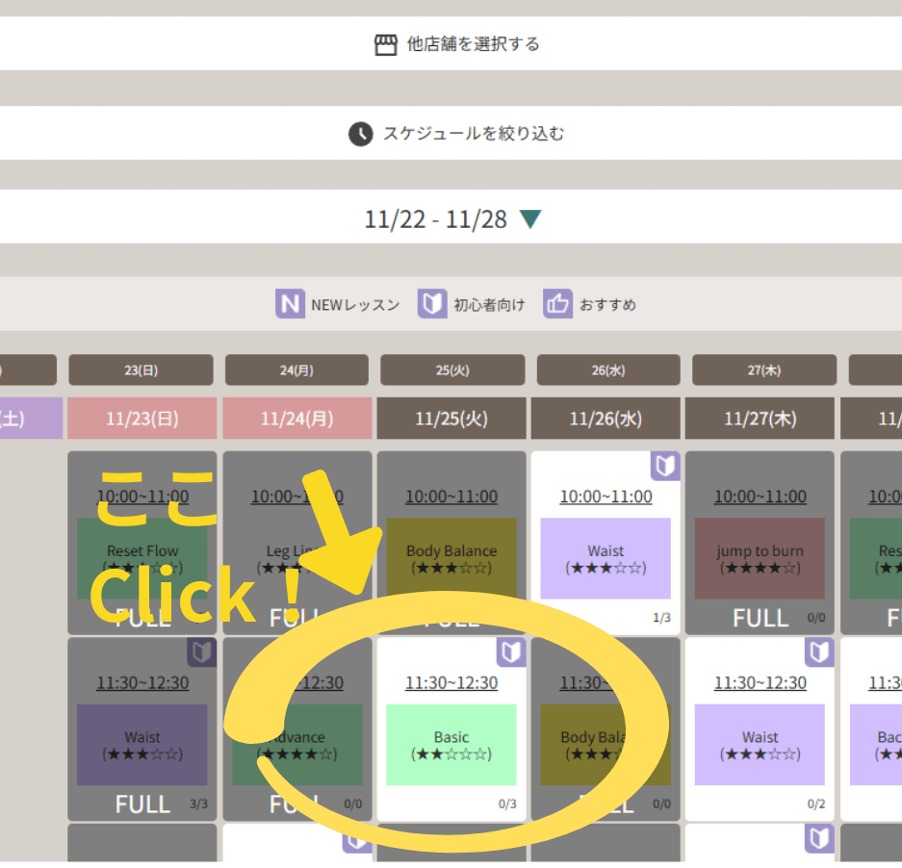Click beginner badge on 11/27 11:30 Waist
This screenshot has height=868, width=902.
click(x=819, y=652)
